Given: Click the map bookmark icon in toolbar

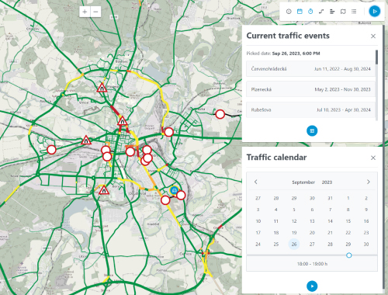Looking at the screenshot, I should [x=343, y=12].
